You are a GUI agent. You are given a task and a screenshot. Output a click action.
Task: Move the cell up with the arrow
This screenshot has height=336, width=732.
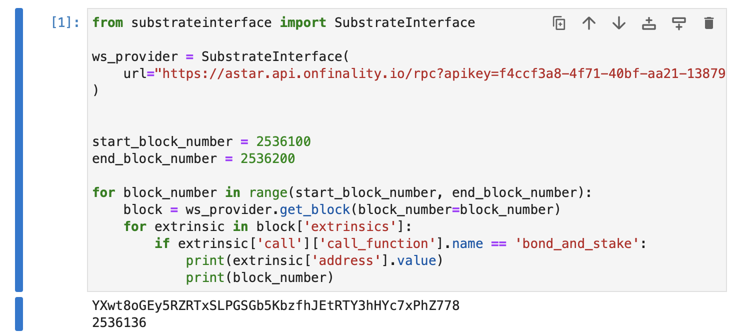[588, 23]
